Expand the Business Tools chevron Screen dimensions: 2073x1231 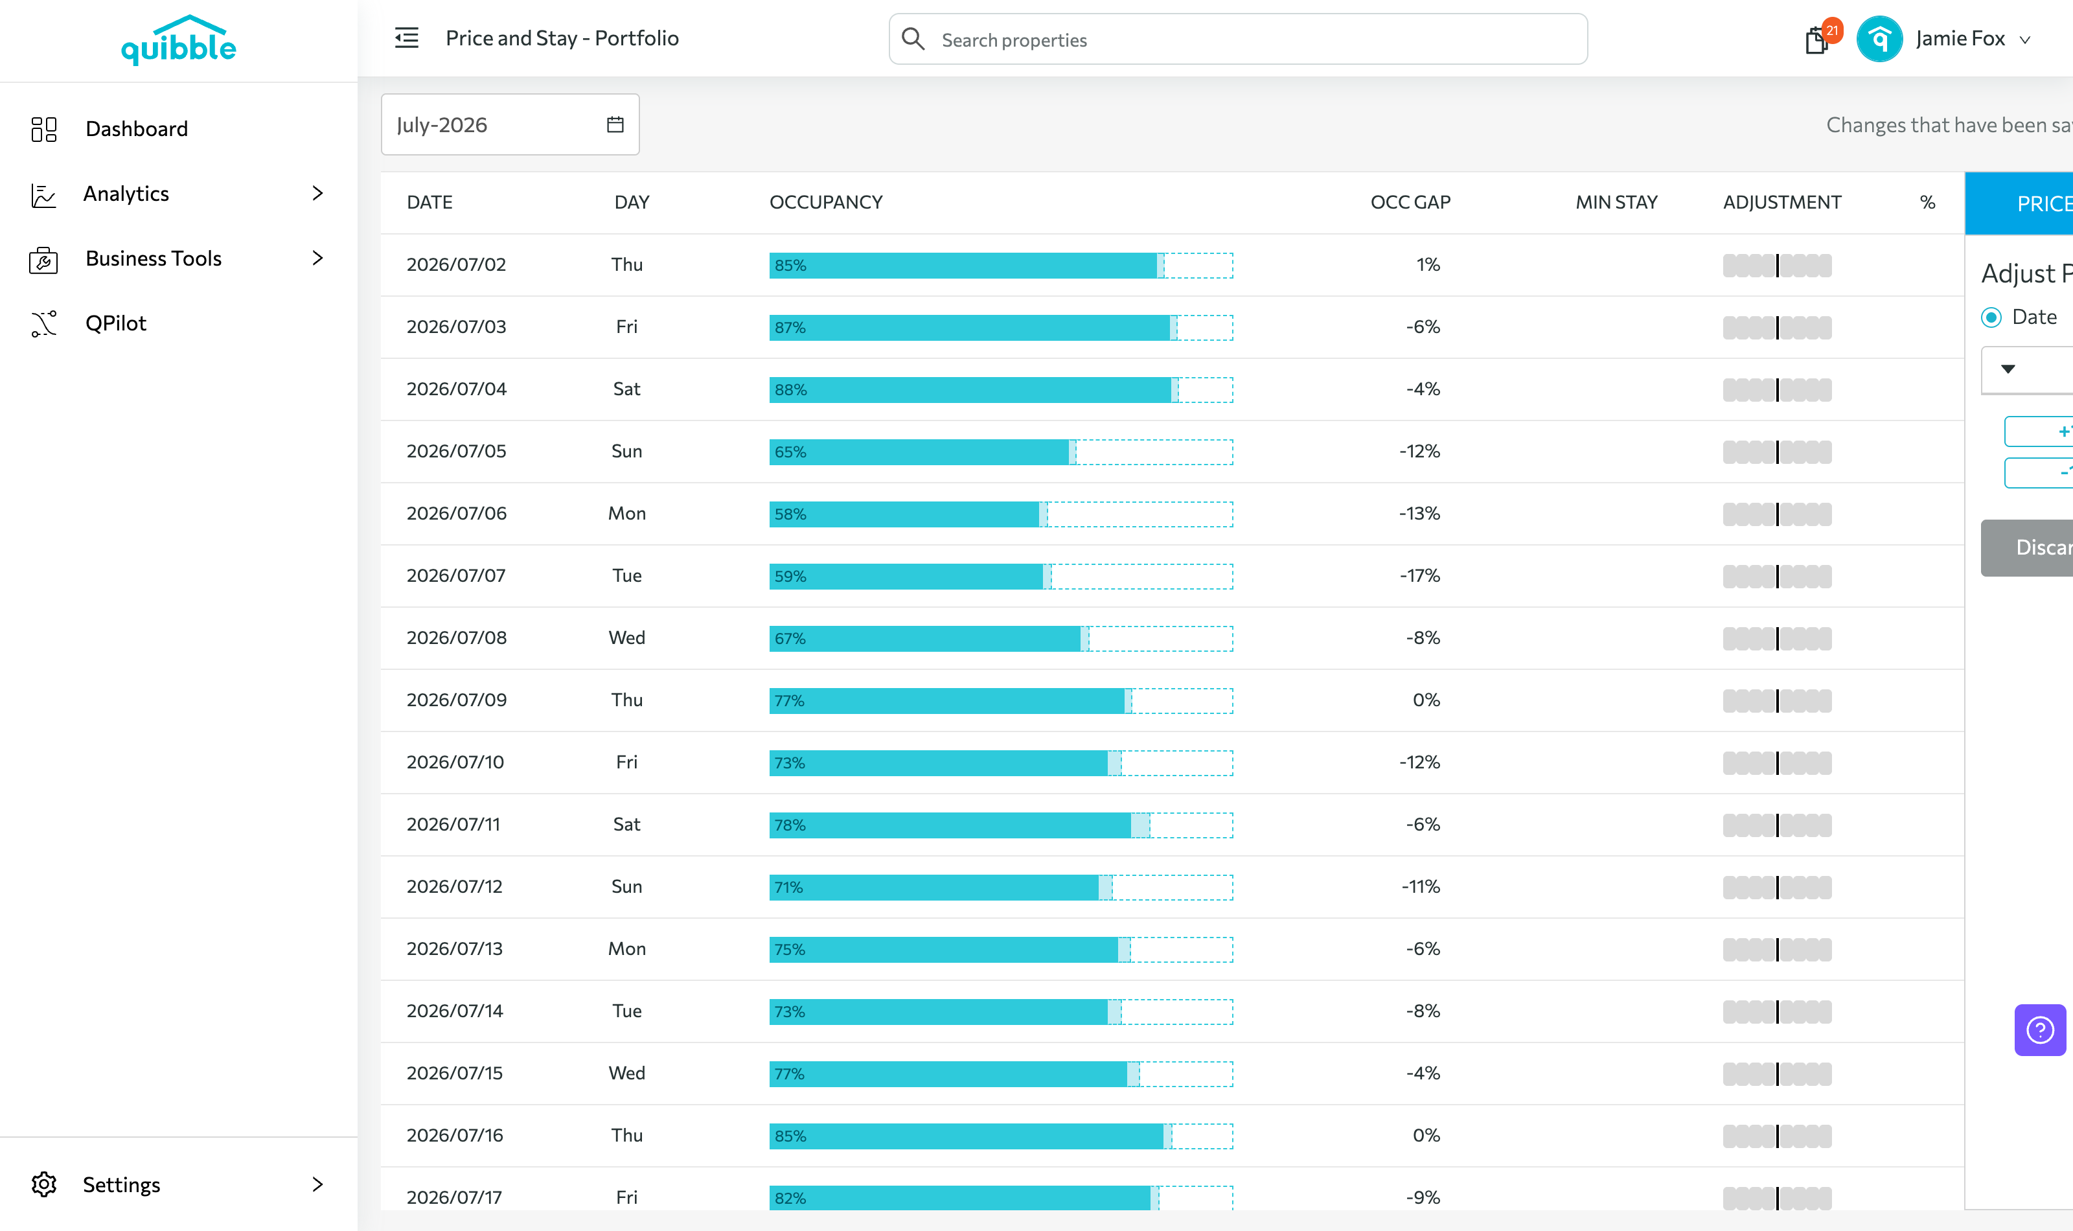coord(317,258)
